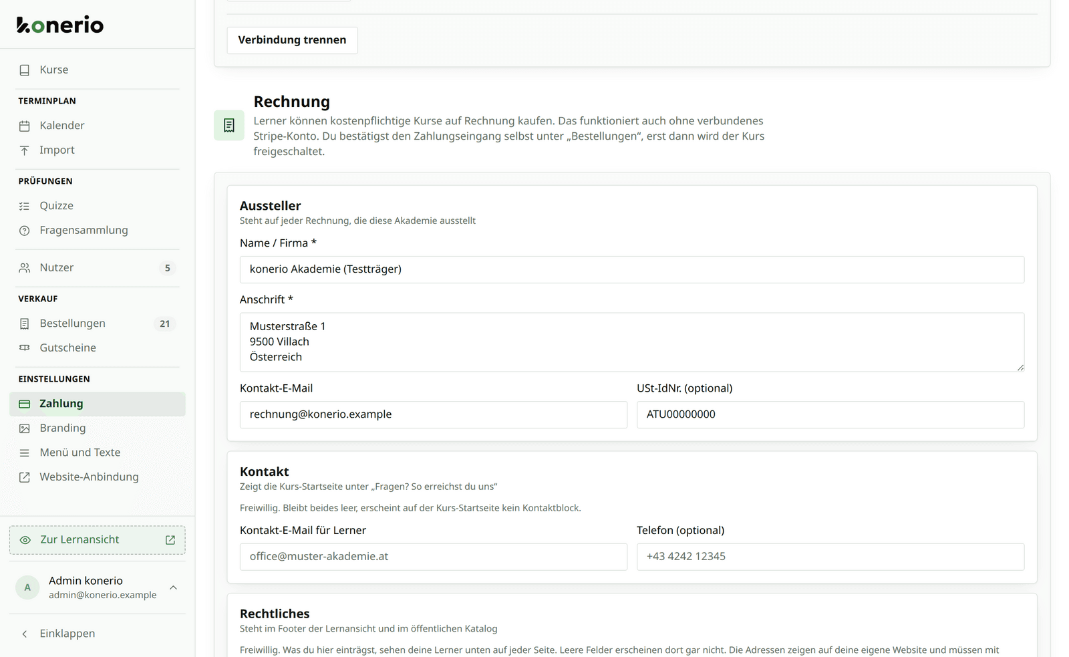The width and height of the screenshot is (1069, 657).
Task: Click the TERMINPLAN sidebar section label
Action: click(x=47, y=101)
